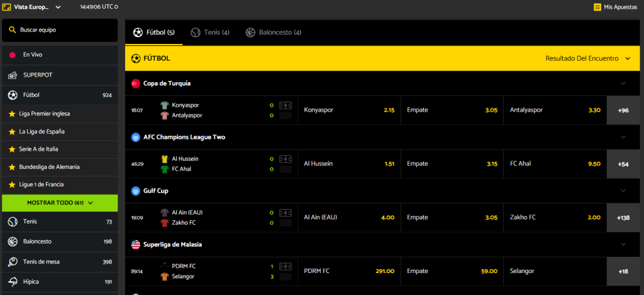Select Fútbol in the sidebar

(x=60, y=95)
